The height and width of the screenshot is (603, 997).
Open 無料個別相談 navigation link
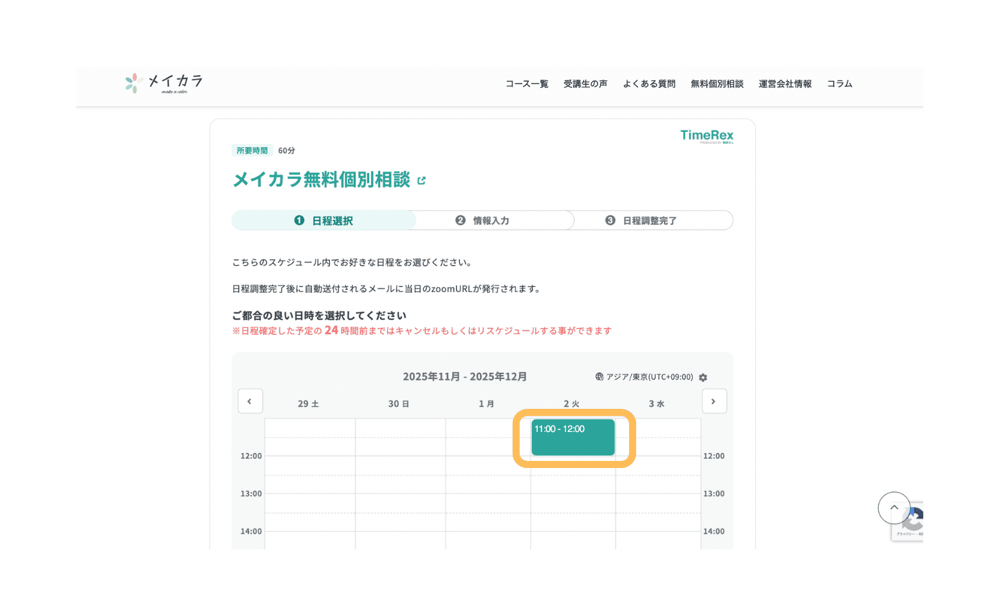click(717, 84)
